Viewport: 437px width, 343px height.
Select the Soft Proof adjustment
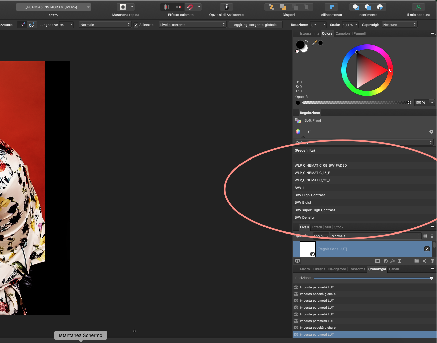pyautogui.click(x=365, y=120)
